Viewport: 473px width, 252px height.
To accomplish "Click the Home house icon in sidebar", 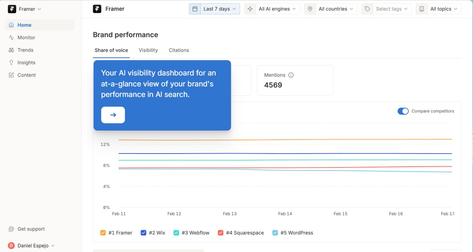I will pos(11,25).
